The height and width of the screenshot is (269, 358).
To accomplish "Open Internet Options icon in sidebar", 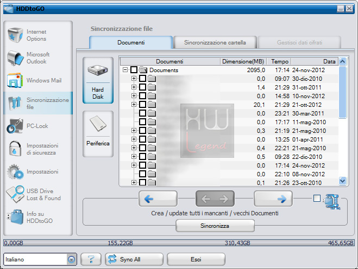I will pos(15,35).
